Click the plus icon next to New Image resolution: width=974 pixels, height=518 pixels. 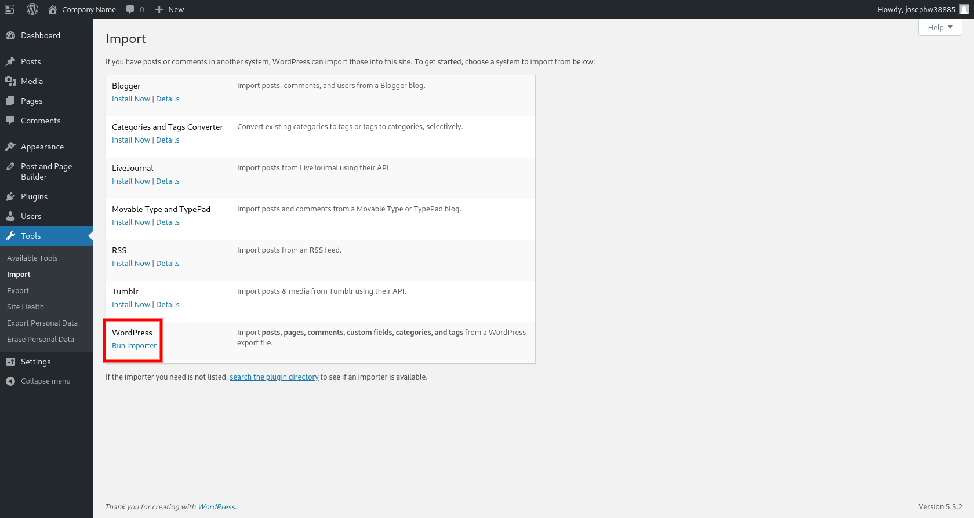tap(159, 9)
